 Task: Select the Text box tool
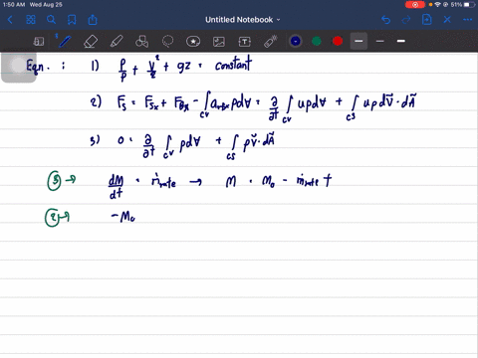coord(245,42)
